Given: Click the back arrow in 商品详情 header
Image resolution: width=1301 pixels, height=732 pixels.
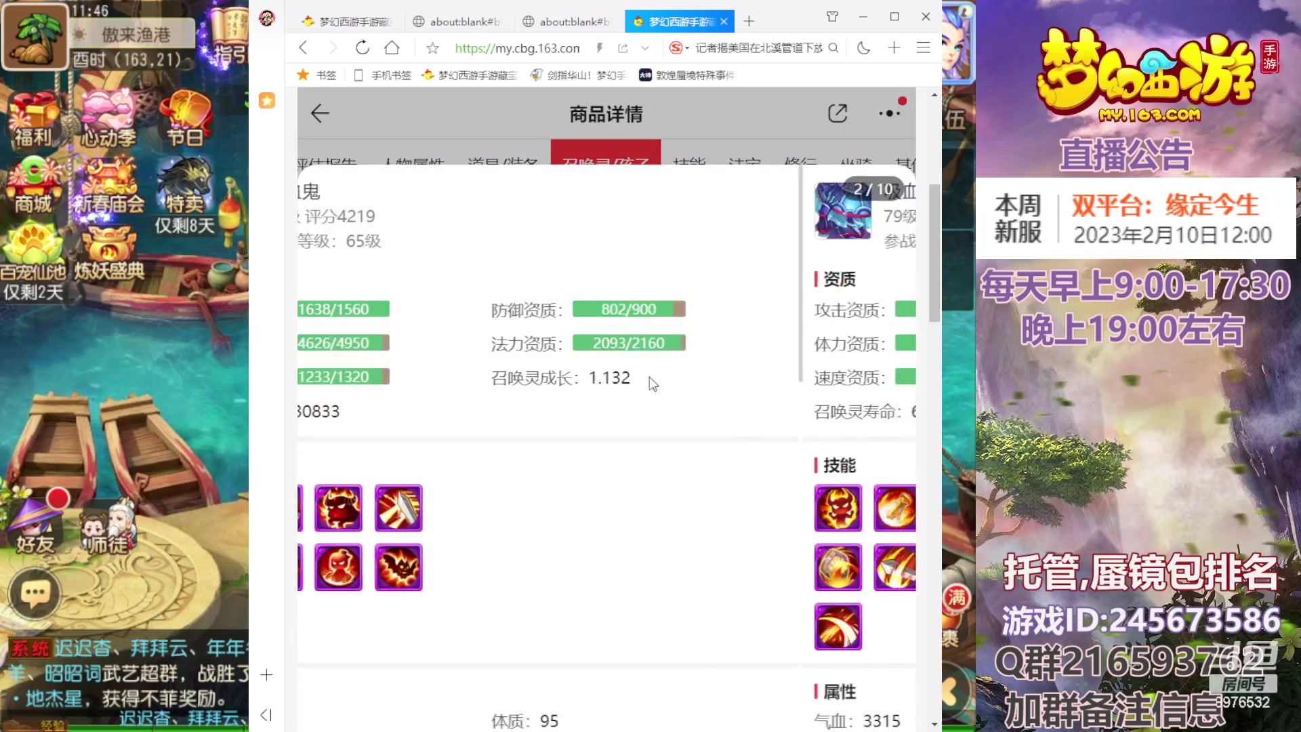Looking at the screenshot, I should coord(320,113).
